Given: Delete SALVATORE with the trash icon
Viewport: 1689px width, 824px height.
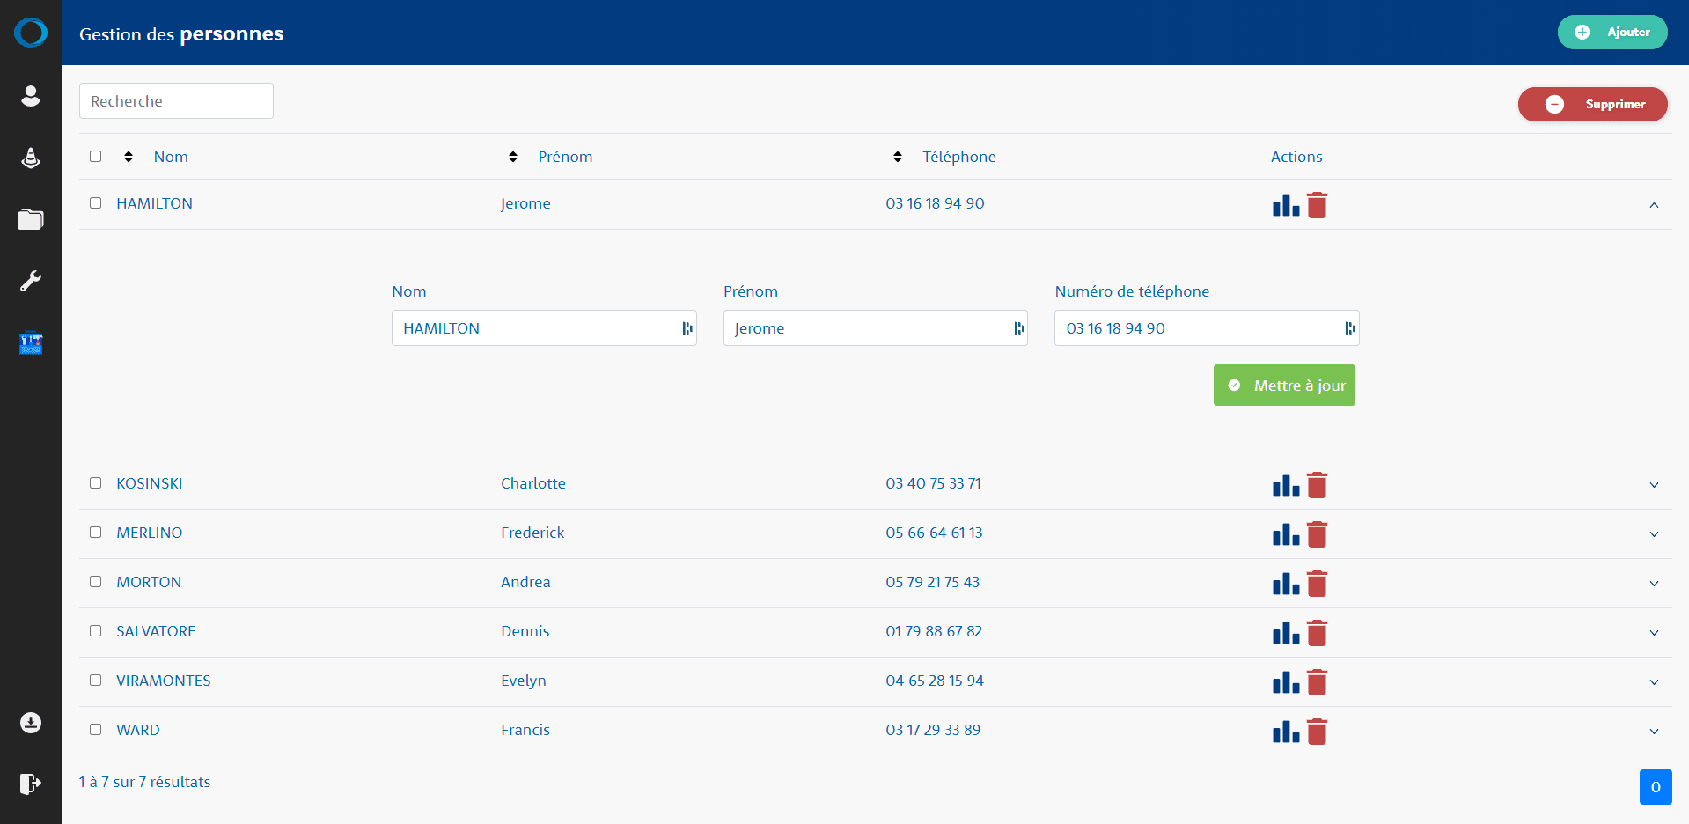Looking at the screenshot, I should (x=1317, y=633).
